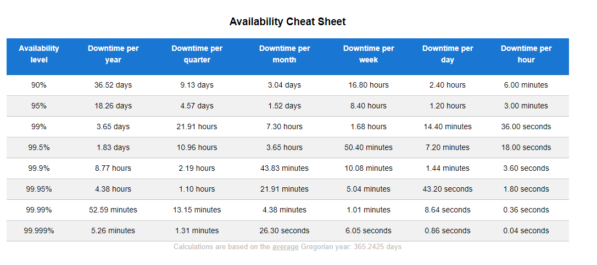Click the Availability level column header
Screen dimensions: 597x265
click(x=39, y=54)
